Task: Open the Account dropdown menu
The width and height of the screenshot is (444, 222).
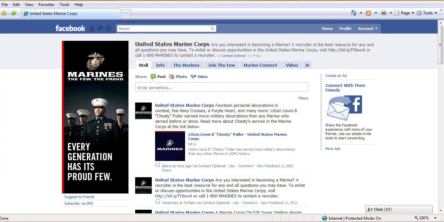Action: (367, 29)
